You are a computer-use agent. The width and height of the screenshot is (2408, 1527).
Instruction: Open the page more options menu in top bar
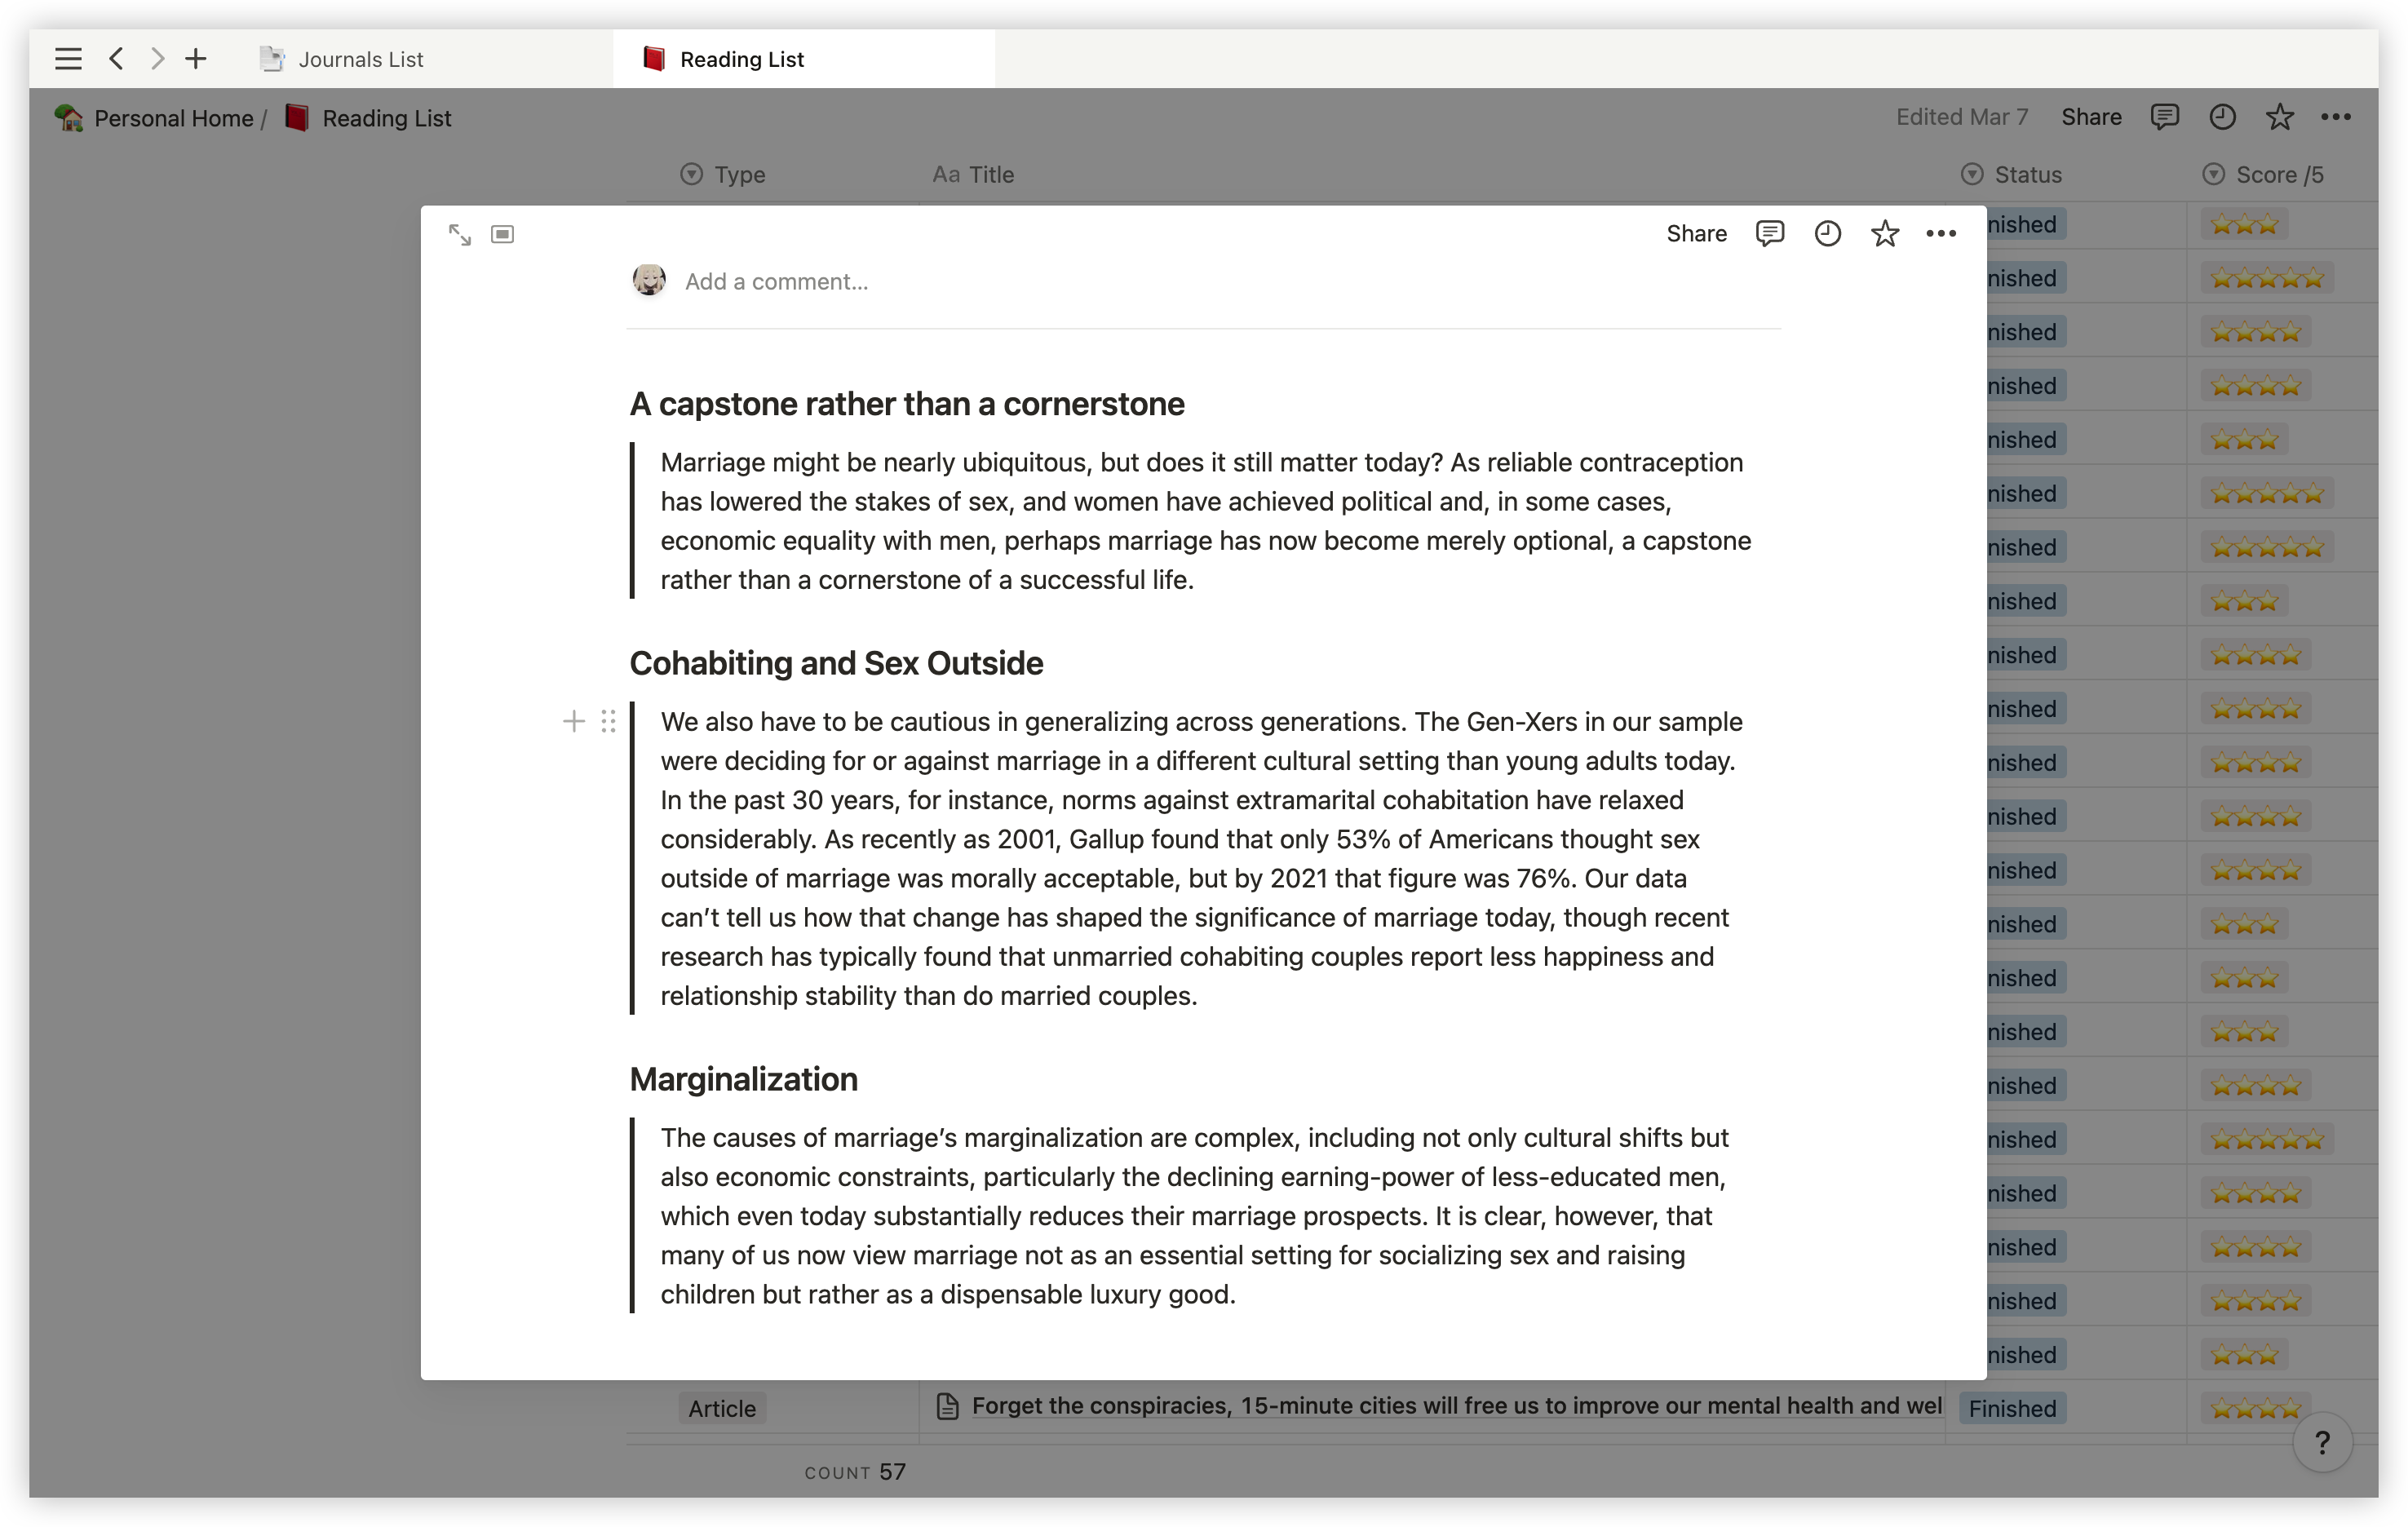tap(2336, 117)
